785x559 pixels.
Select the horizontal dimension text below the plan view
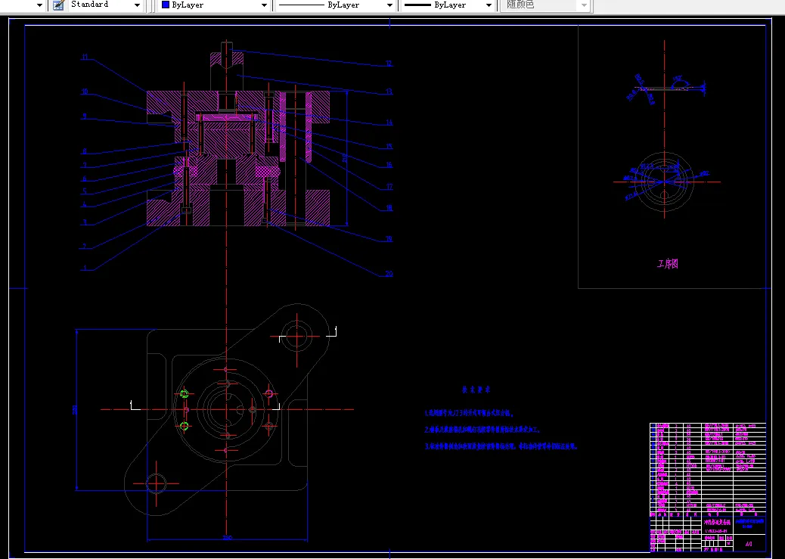coord(227,538)
